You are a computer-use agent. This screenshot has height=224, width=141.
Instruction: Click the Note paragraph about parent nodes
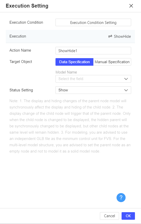pyautogui.click(x=70, y=126)
